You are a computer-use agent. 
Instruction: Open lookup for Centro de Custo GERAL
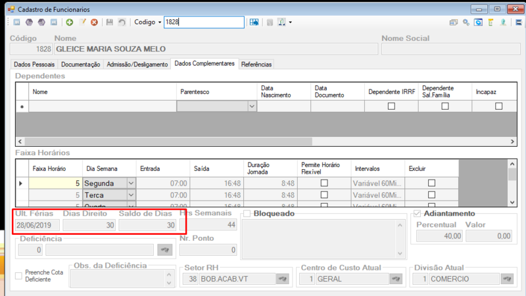click(396, 279)
